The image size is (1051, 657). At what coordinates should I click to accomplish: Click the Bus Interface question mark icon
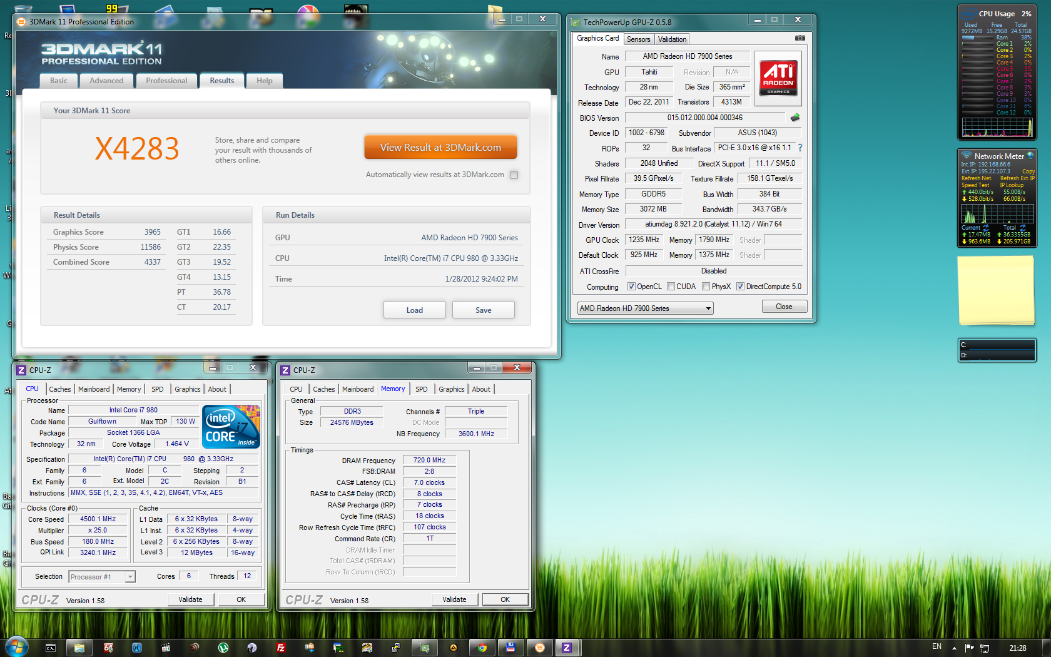coord(800,148)
